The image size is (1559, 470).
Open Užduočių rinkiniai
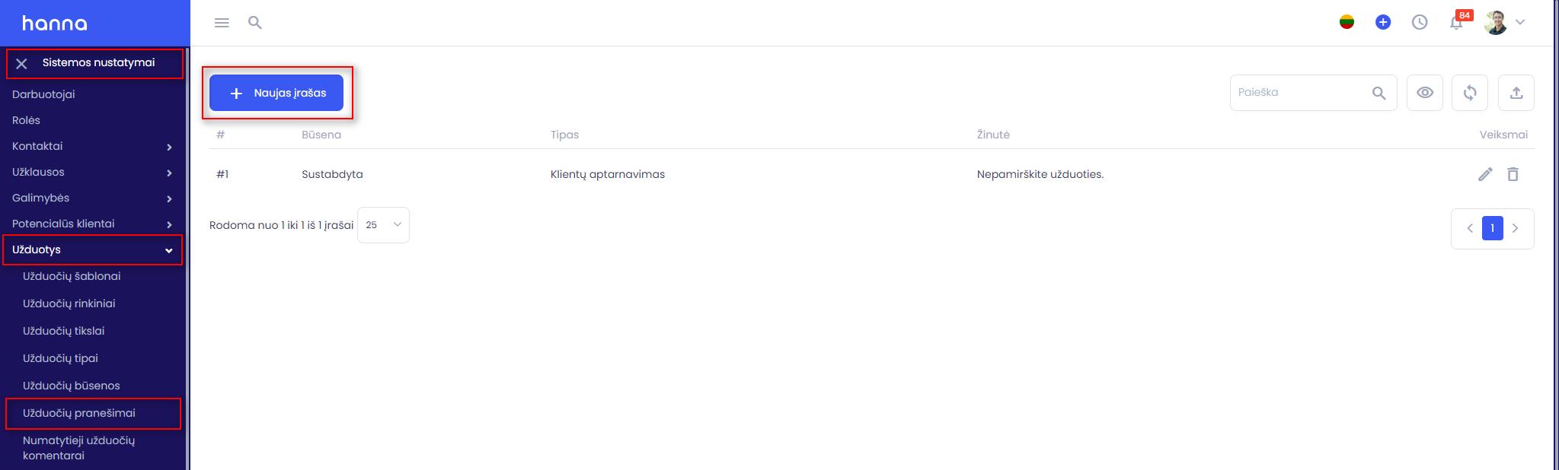point(69,303)
